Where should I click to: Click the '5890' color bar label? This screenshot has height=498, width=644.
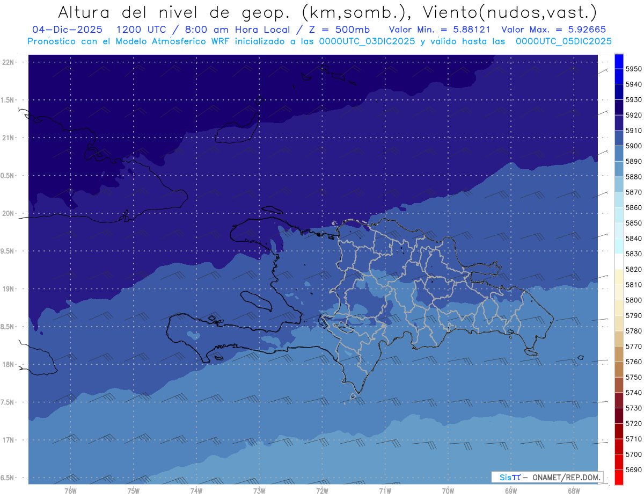click(634, 161)
